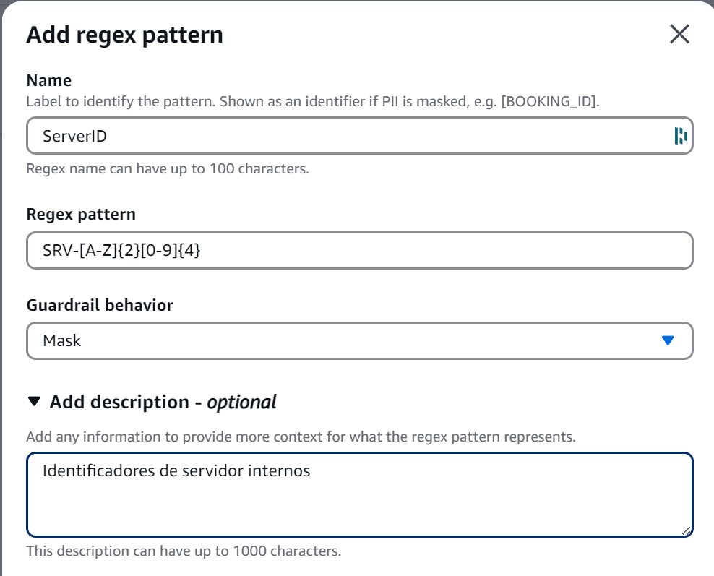Viewport: 714px width, 576px height.
Task: Open the Guardrail behavior dropdown
Action: [x=359, y=340]
